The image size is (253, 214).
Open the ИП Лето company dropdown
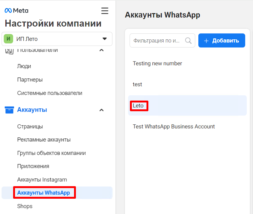point(104,39)
